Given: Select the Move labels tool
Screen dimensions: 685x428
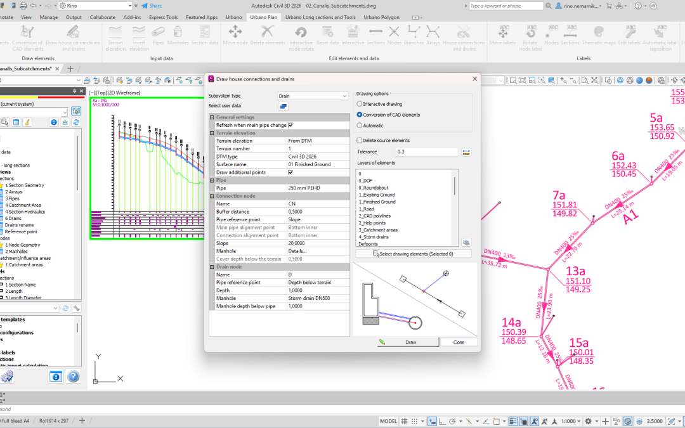Looking at the screenshot, I should coord(502,36).
